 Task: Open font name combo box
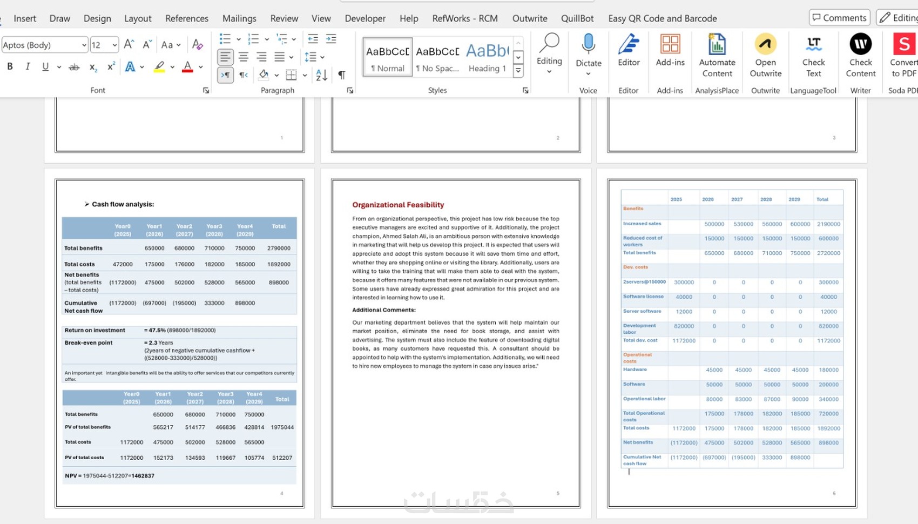point(44,45)
